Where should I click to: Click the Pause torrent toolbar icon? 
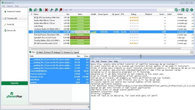pyautogui.click(x=56, y=10)
